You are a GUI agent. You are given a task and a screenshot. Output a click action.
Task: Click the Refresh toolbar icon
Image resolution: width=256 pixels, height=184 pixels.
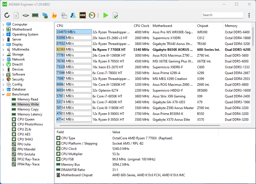[x=7, y=15]
